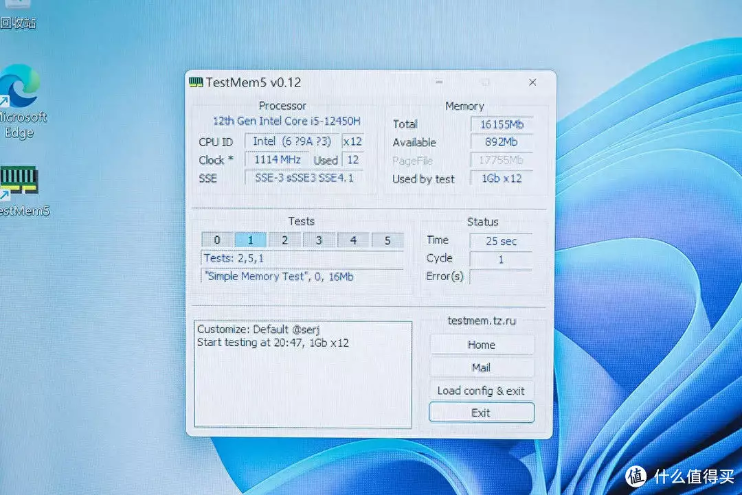
Task: Click the Time value 25 sec
Action: coord(501,241)
